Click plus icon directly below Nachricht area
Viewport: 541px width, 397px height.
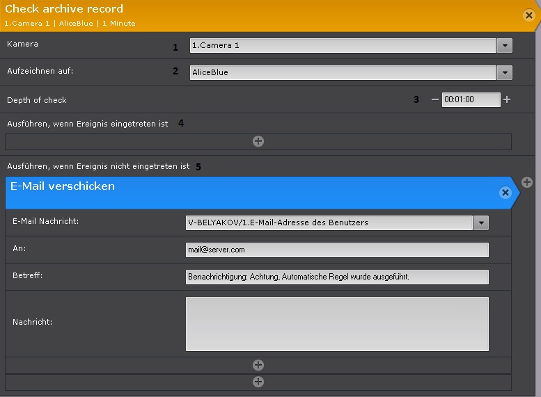258,365
